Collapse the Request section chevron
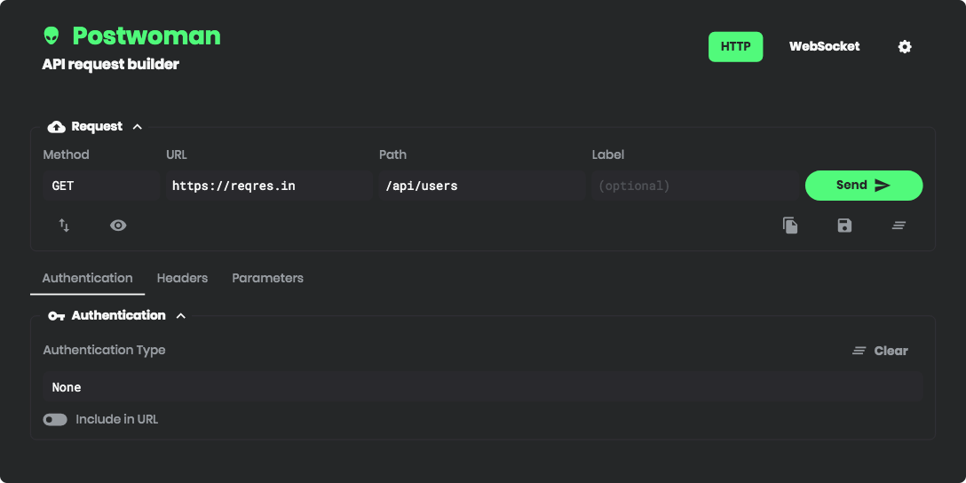Image resolution: width=966 pixels, height=483 pixels. (x=138, y=127)
